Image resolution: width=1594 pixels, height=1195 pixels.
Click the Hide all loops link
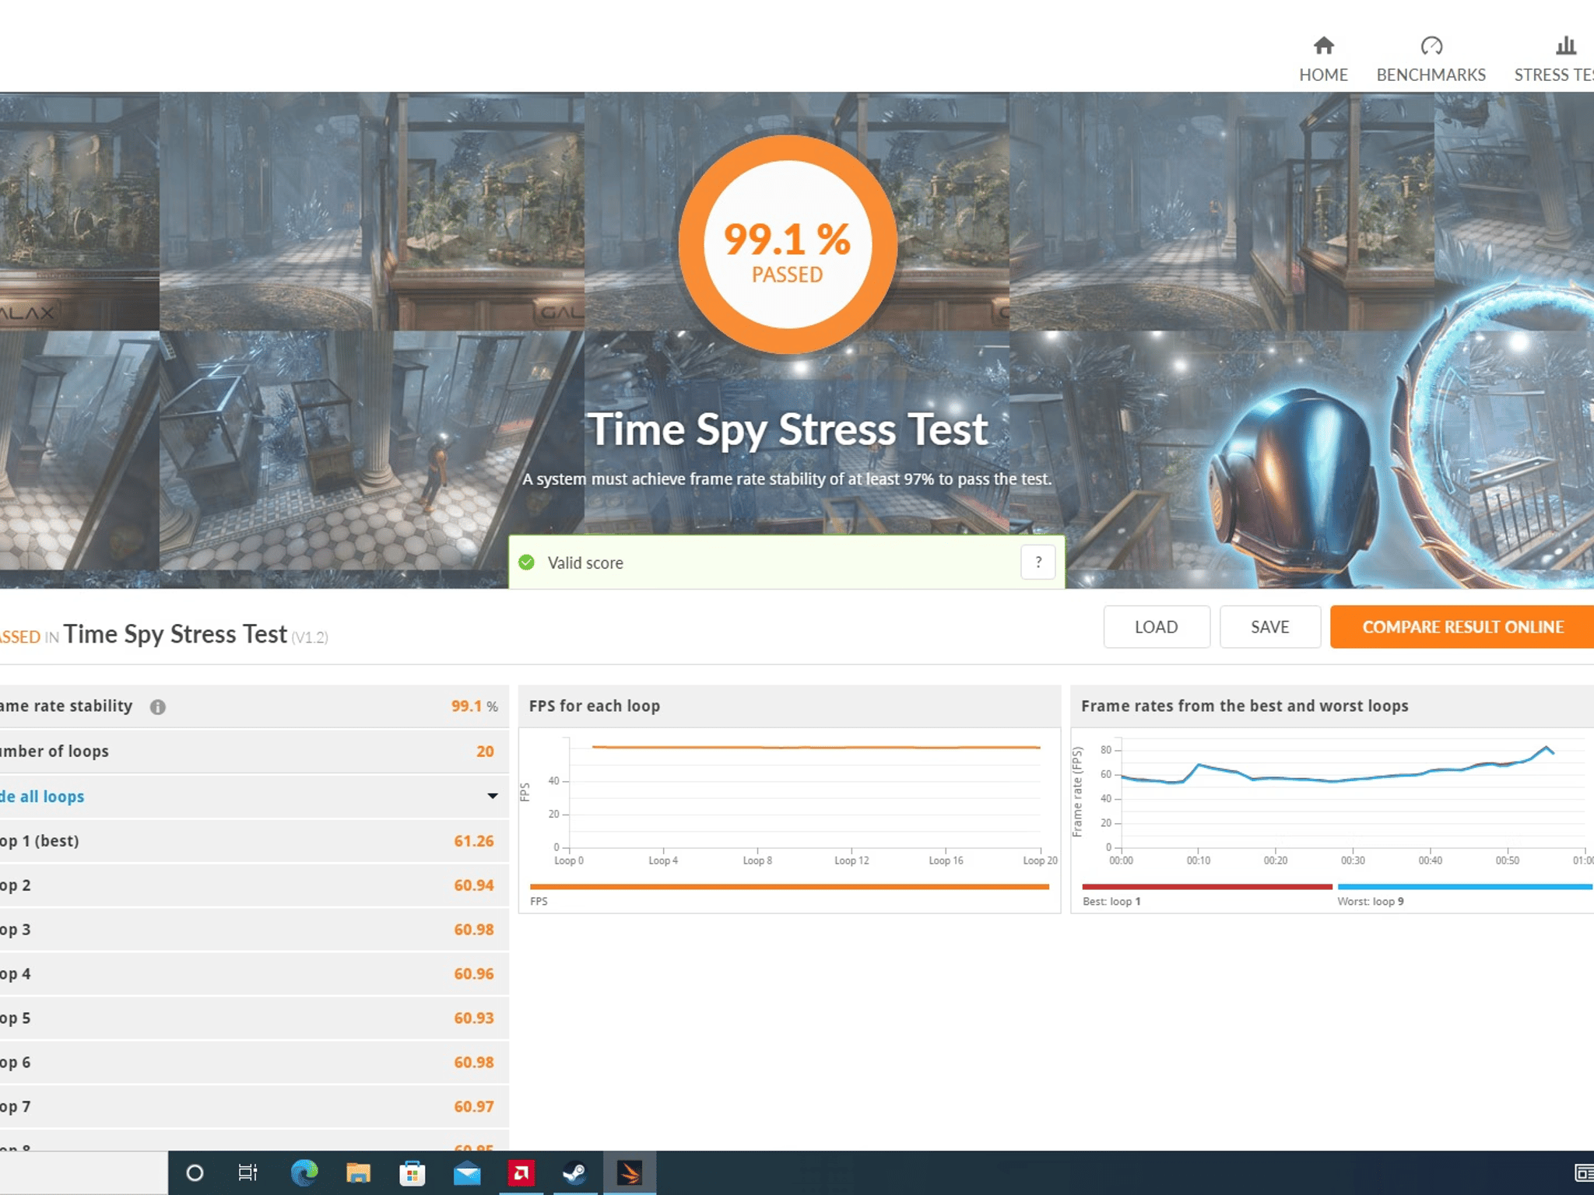42,797
